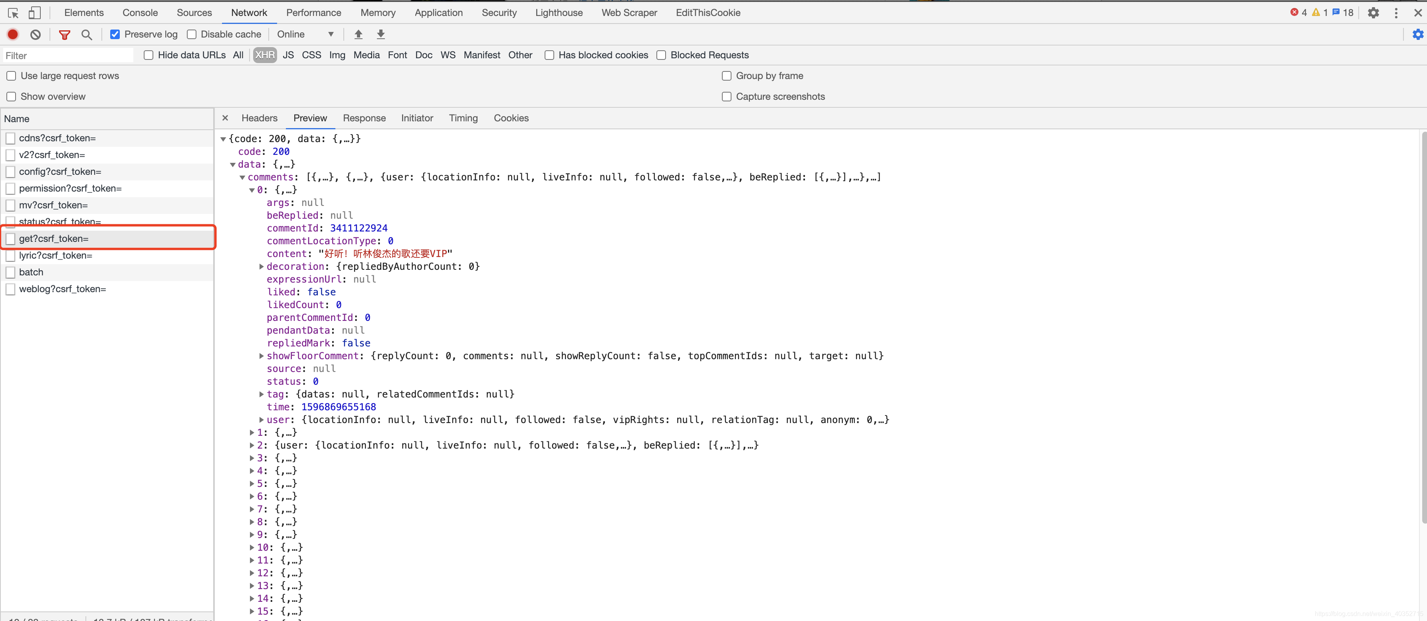Open the Response tab
The image size is (1427, 621).
pos(364,118)
